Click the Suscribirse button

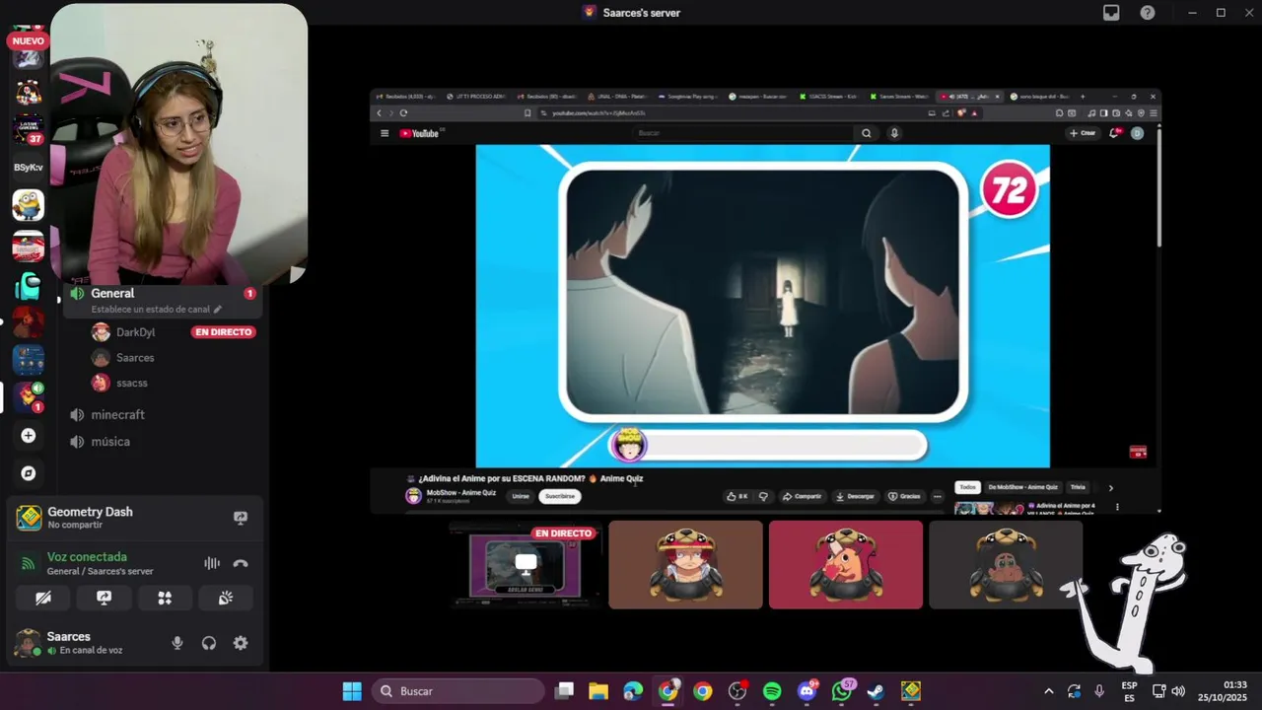pyautogui.click(x=560, y=496)
